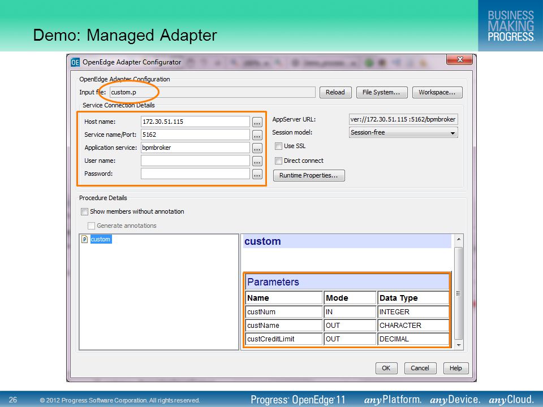Confirm the configuration with OK
The image size is (543, 407).
[x=386, y=368]
